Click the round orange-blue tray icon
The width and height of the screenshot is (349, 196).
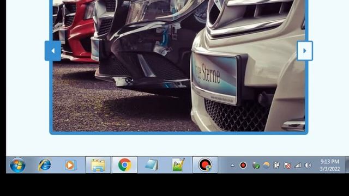(266, 165)
